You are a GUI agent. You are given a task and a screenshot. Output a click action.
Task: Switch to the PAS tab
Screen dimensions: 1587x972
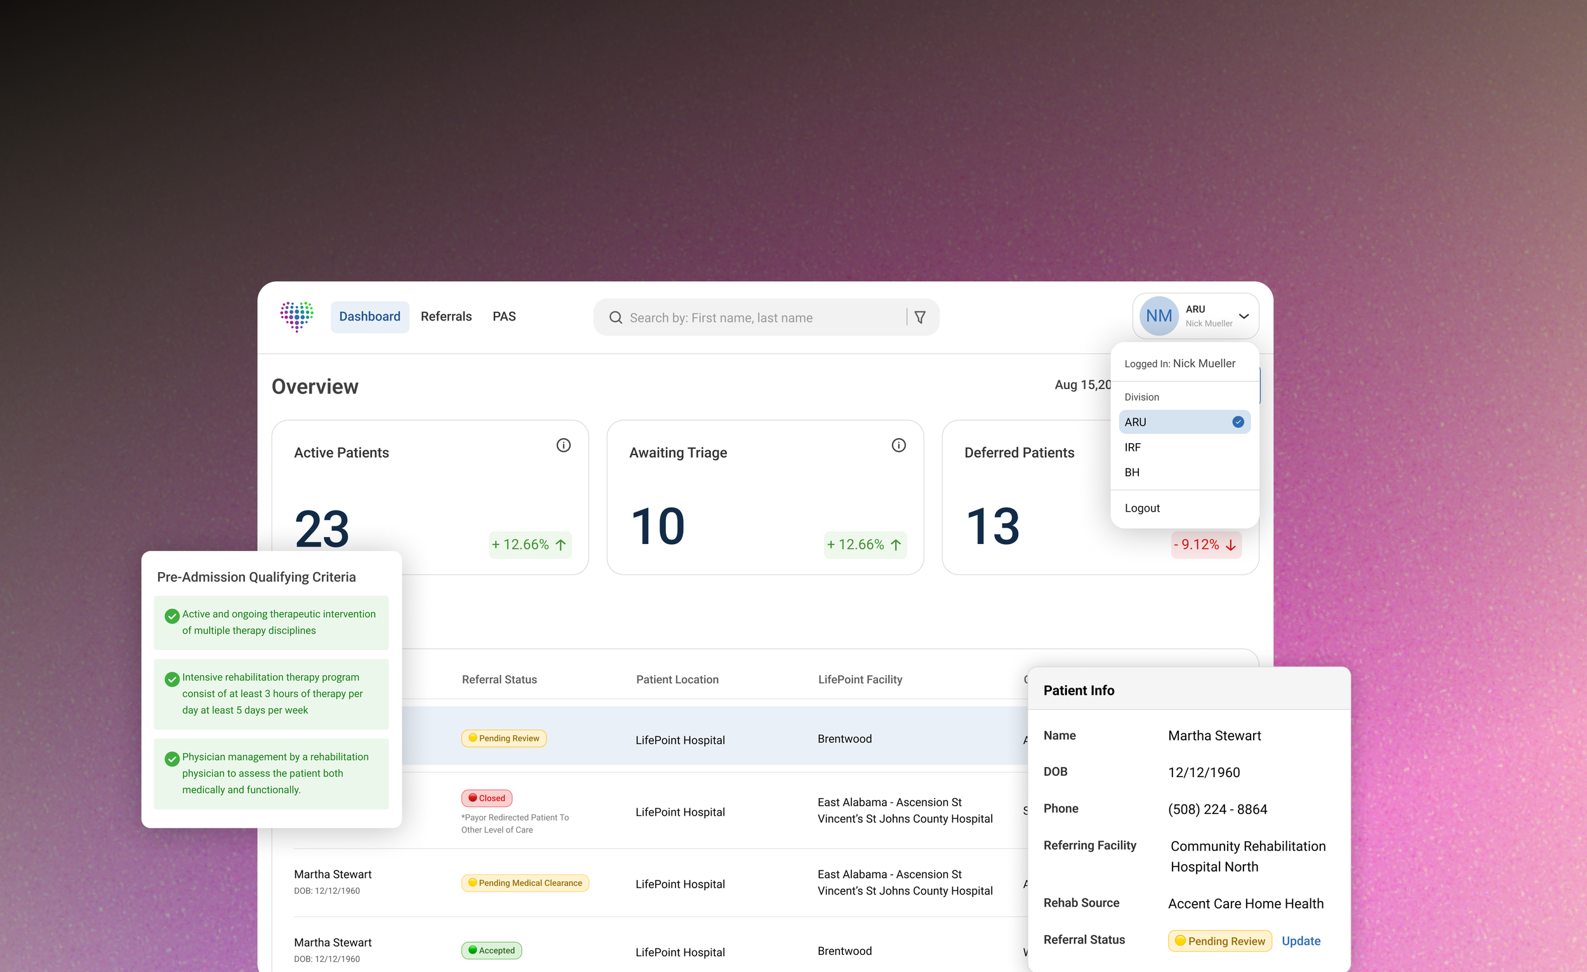[503, 316]
